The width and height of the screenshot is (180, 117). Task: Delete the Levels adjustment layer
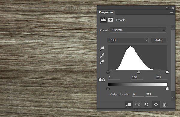(x=164, y=105)
